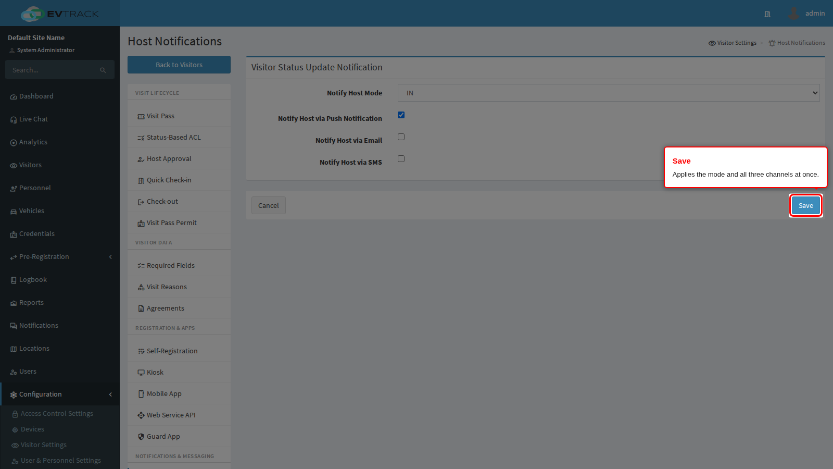Enable Notify Host via Email checkbox

401,137
